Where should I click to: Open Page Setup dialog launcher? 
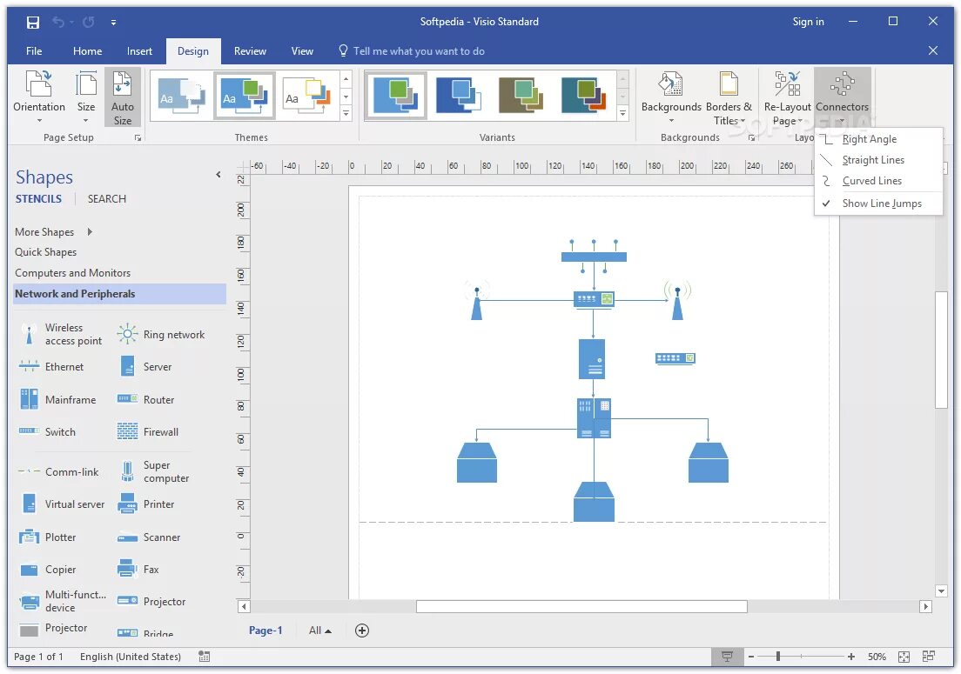coord(138,138)
